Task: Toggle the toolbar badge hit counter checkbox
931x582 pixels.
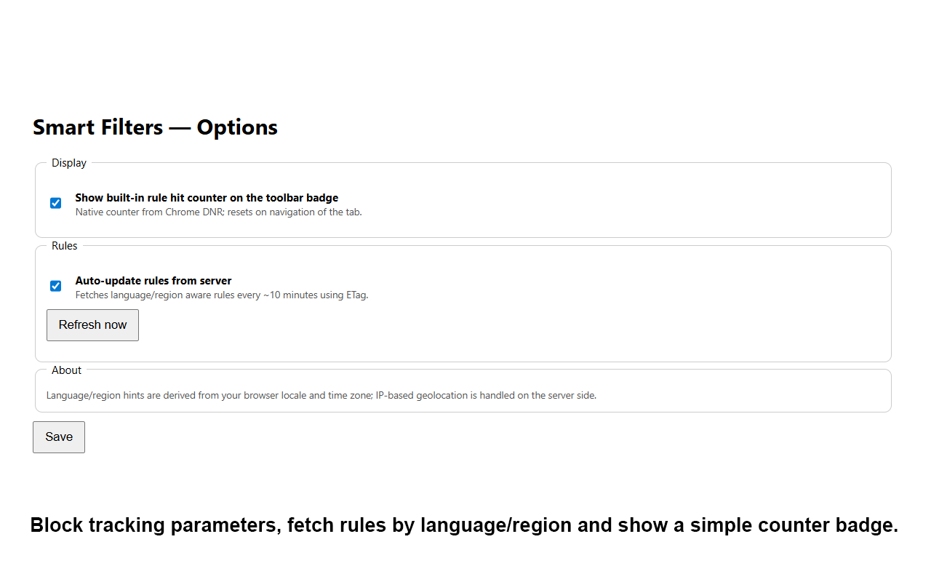Action: pyautogui.click(x=55, y=203)
